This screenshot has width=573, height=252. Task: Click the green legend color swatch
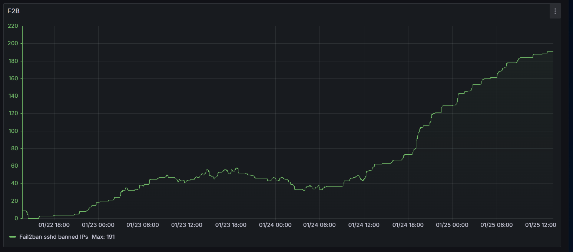[13, 236]
